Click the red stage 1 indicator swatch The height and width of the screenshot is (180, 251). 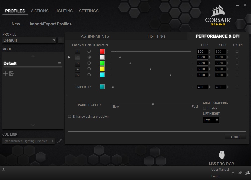tap(102, 51)
